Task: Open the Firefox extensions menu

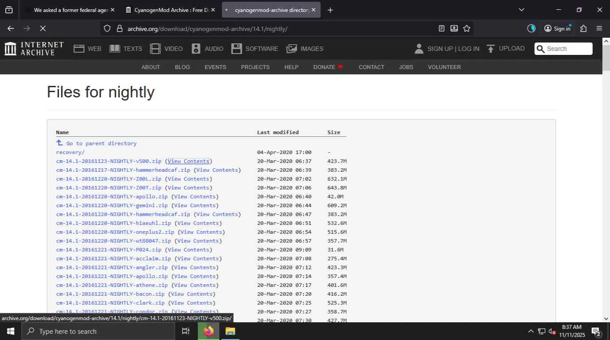Action: (x=583, y=28)
